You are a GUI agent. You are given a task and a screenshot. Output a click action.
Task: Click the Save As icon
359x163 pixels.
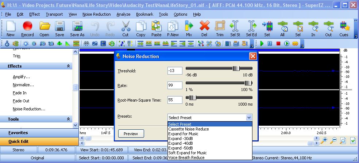click(77, 29)
